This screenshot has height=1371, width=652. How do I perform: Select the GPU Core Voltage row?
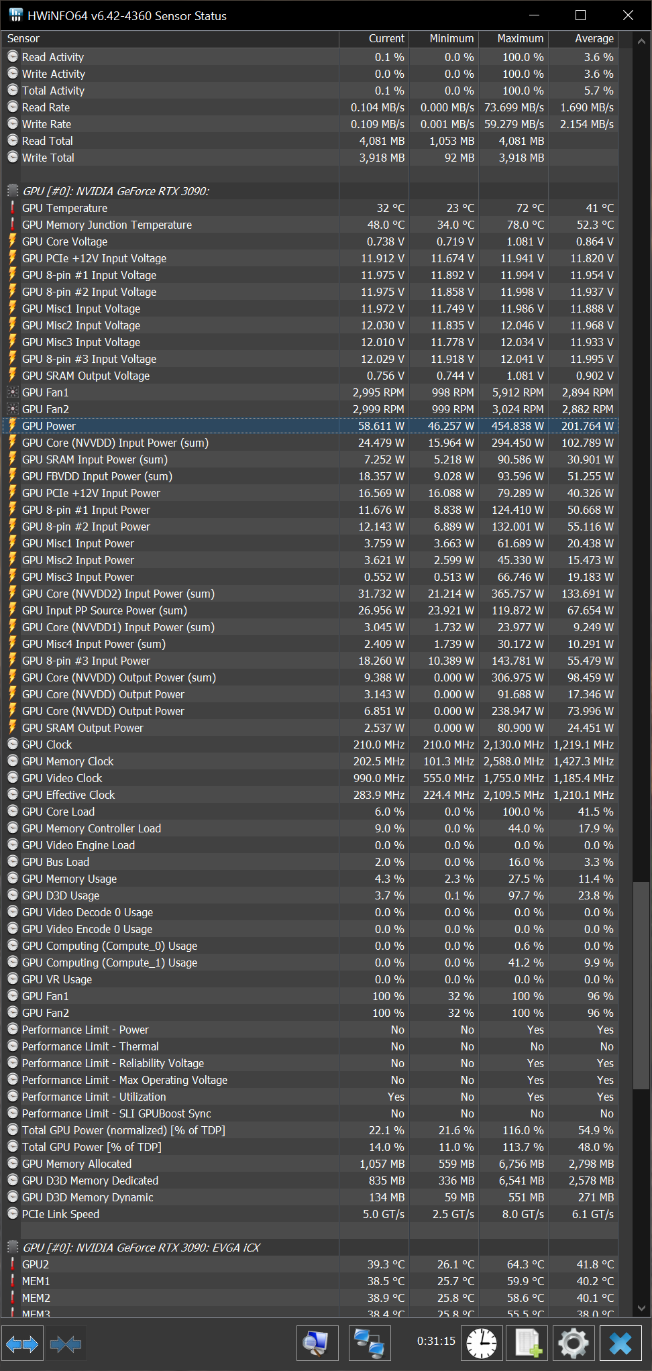pos(64,241)
